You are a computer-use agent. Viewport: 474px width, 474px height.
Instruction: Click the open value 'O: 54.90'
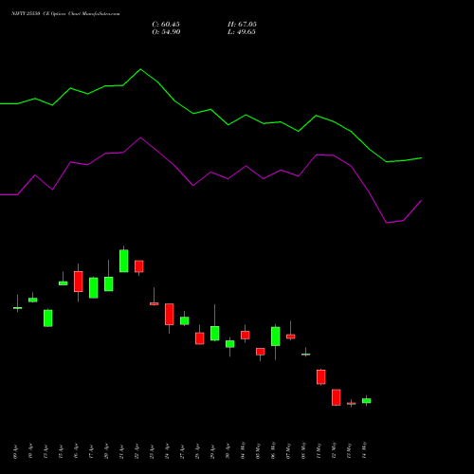[x=166, y=32]
